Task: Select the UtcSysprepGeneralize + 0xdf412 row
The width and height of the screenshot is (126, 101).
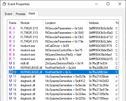Action: coord(63,81)
